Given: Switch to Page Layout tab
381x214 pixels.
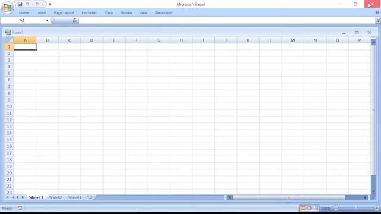Looking at the screenshot, I should point(64,13).
